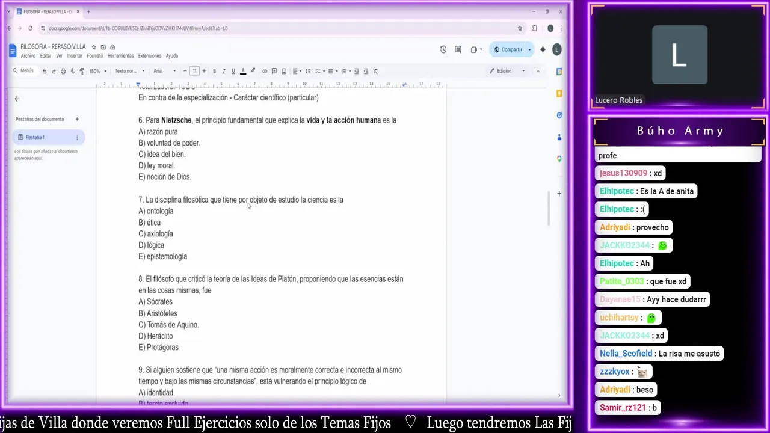Image resolution: width=770 pixels, height=433 pixels.
Task: Click the print icon
Action: pos(63,71)
